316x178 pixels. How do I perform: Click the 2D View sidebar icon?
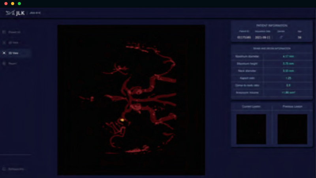pos(4,42)
